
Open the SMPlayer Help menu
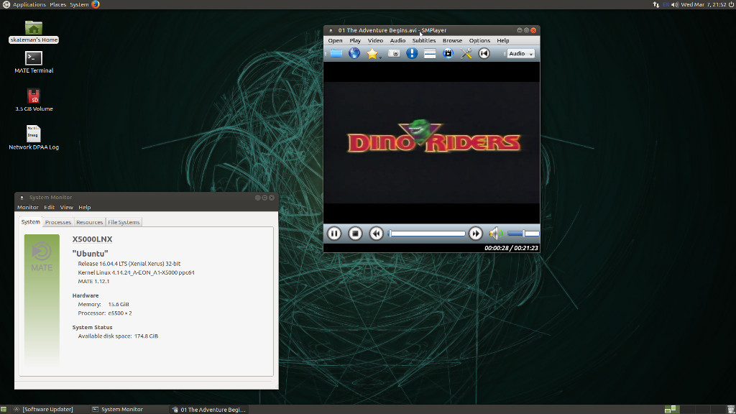503,40
